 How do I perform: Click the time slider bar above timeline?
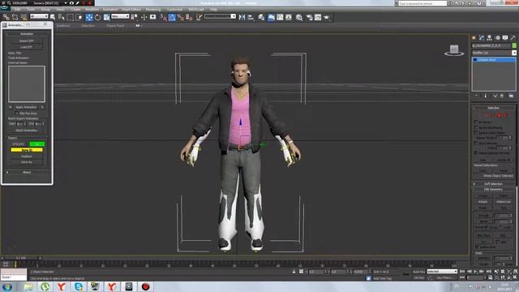21,258
